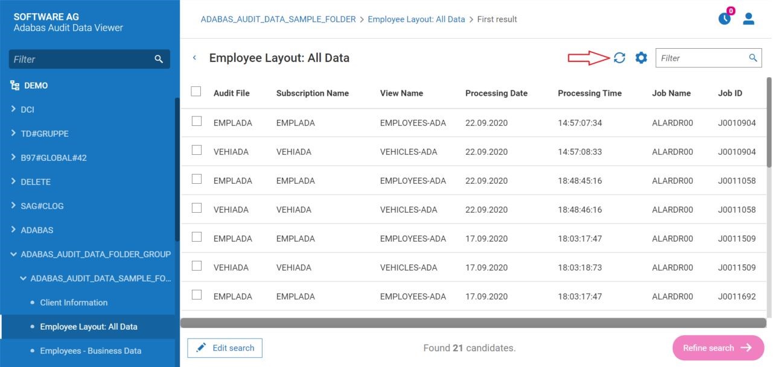773x367 pixels.
Task: Click the table Filter input field
Action: [708, 58]
